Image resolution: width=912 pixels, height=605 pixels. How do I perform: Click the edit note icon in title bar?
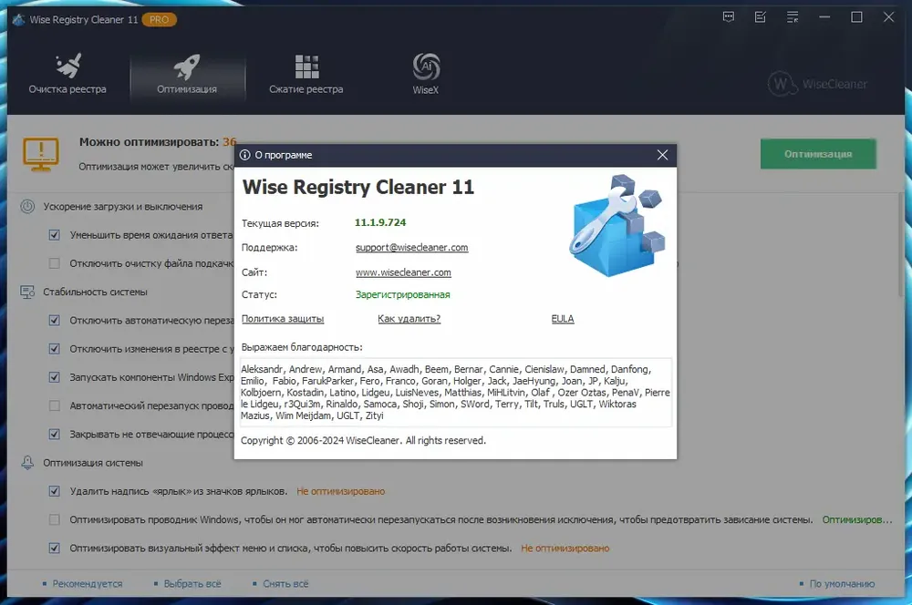pos(761,16)
